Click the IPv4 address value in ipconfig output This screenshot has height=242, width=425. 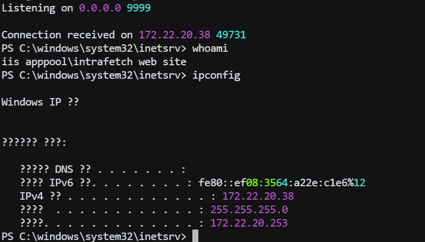(257, 196)
